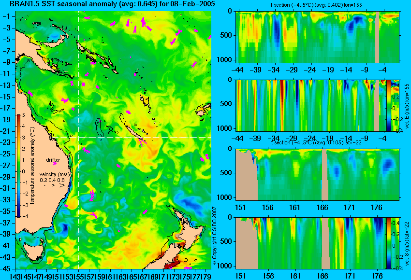Click the dark red hot spot near South Island
411x280 pixels.
click(172, 264)
